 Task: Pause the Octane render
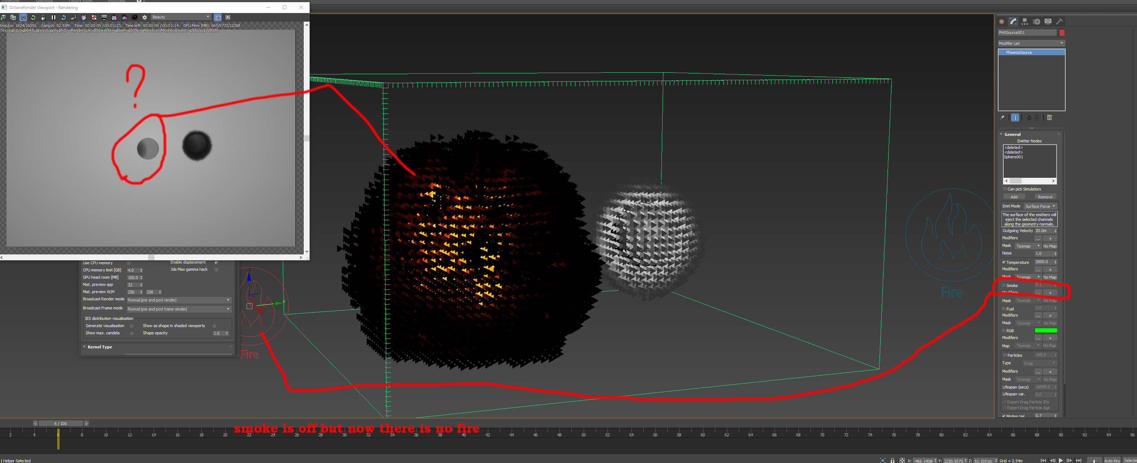tap(54, 18)
